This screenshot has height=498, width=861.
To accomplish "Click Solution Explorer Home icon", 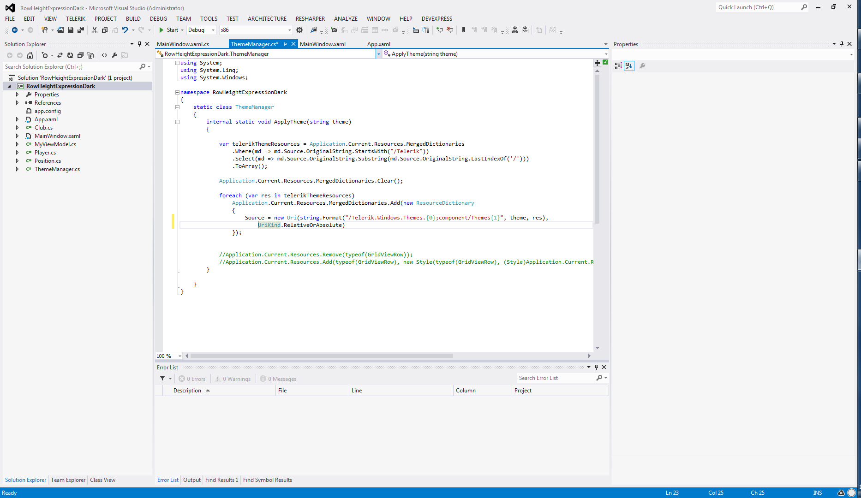I will (30, 55).
